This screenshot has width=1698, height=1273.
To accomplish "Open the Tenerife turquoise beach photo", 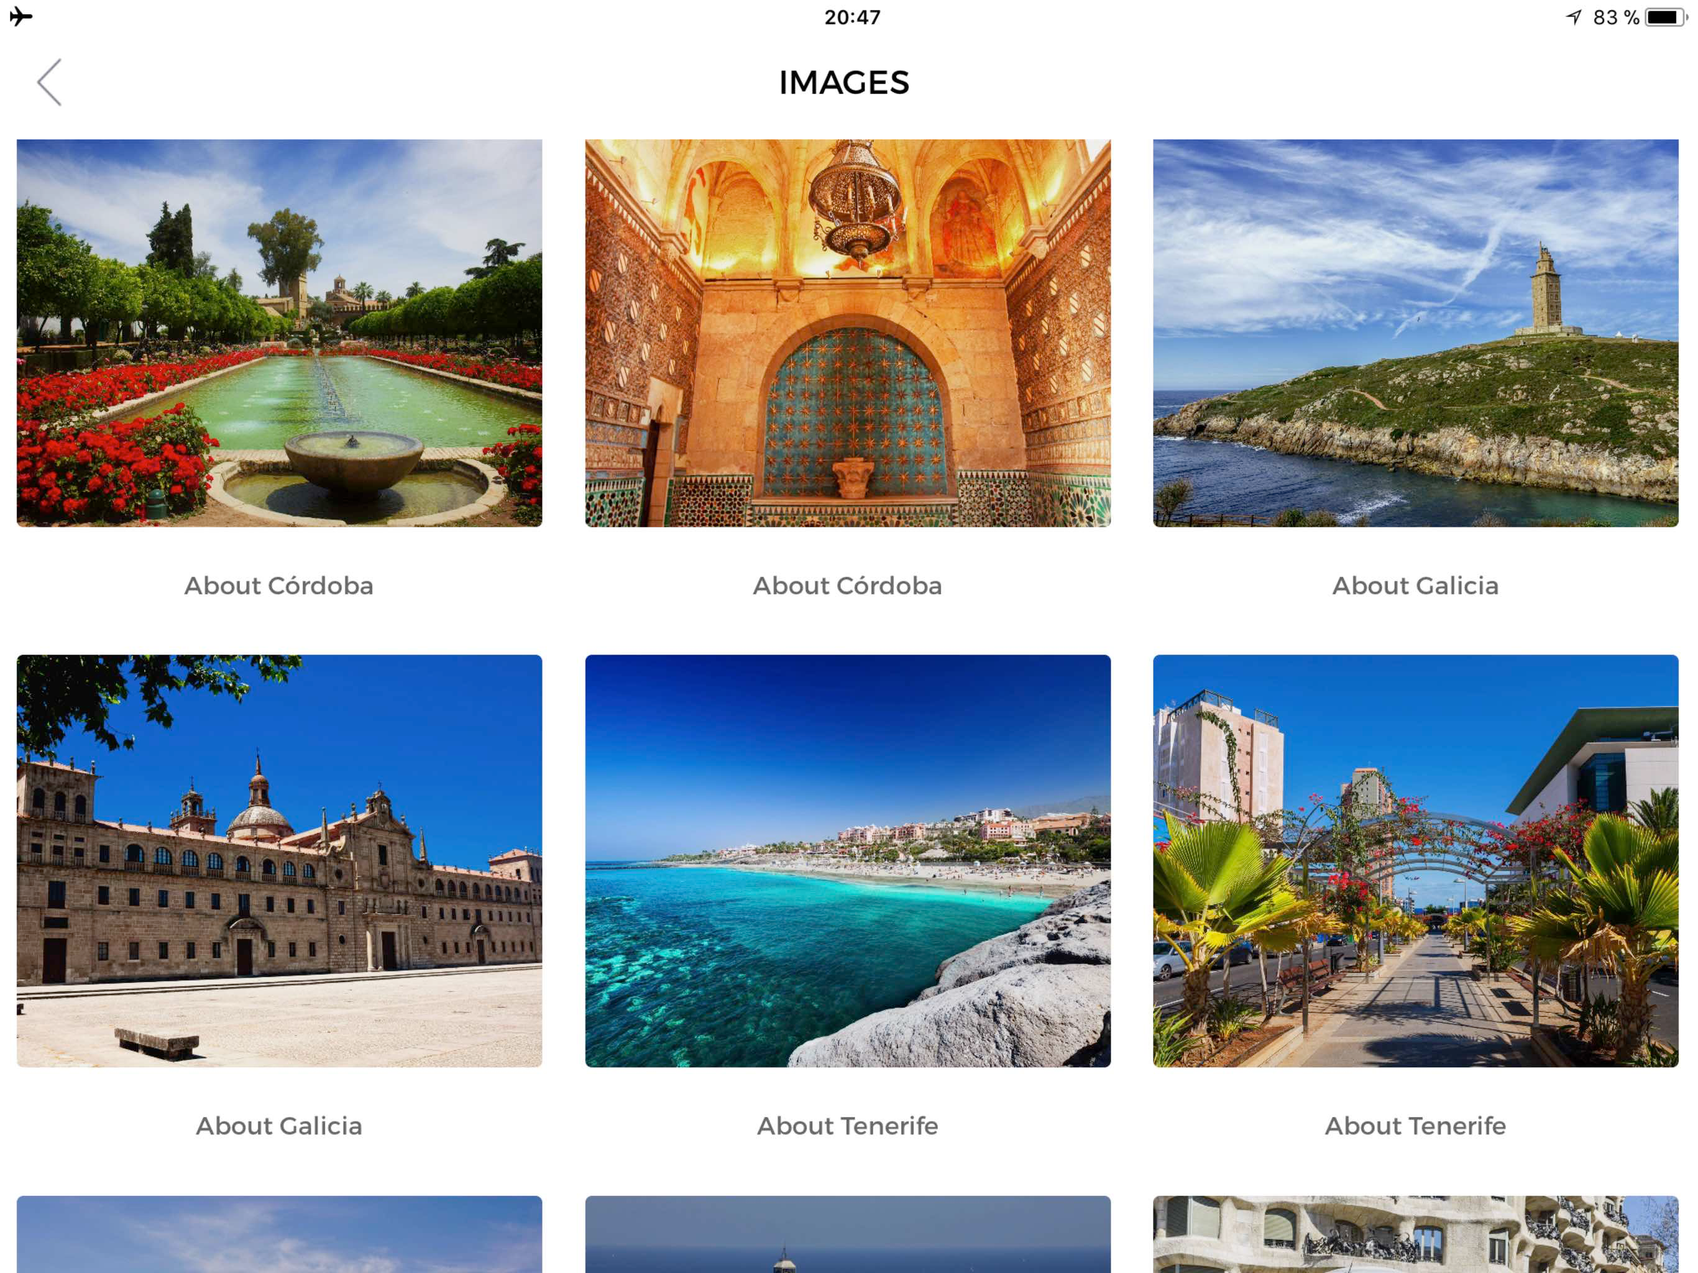I will click(x=848, y=860).
